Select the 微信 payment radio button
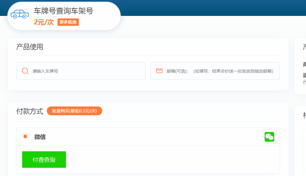The image size is (306, 176). click(x=25, y=136)
